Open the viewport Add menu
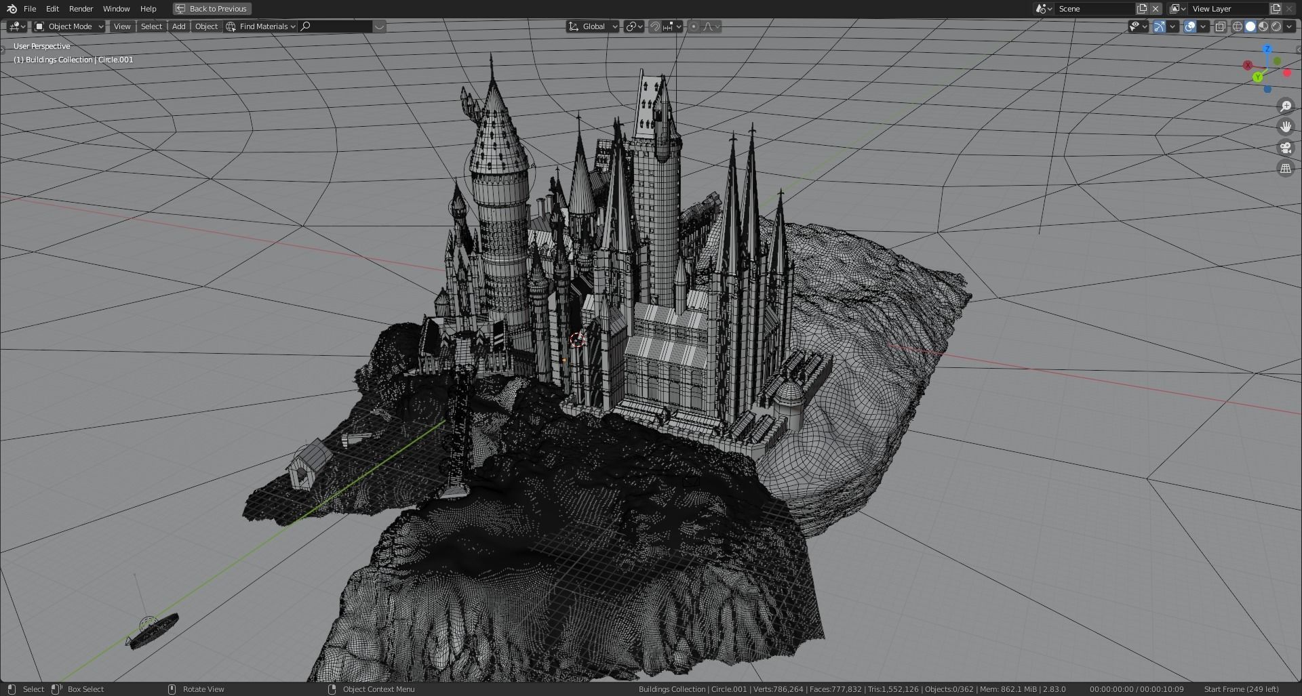Screen dimensions: 1302x696 point(178,26)
